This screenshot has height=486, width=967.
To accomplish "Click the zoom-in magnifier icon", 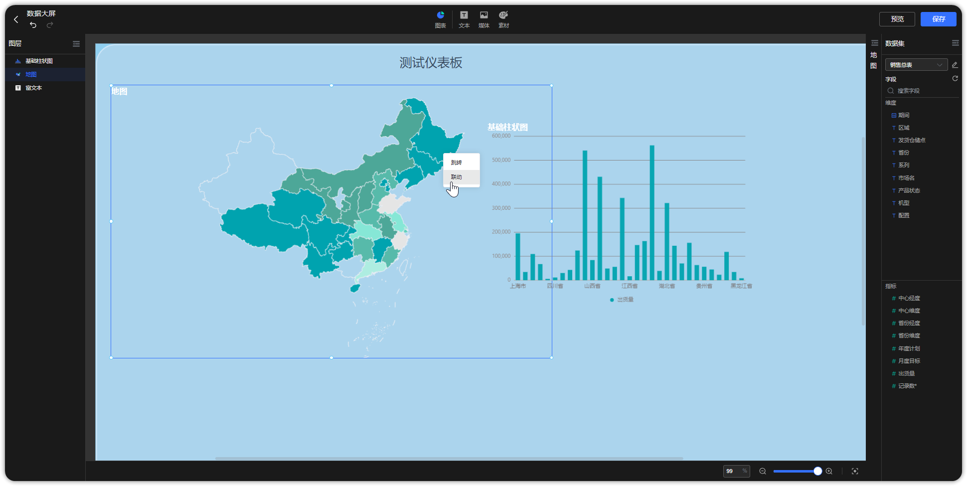I will point(829,471).
